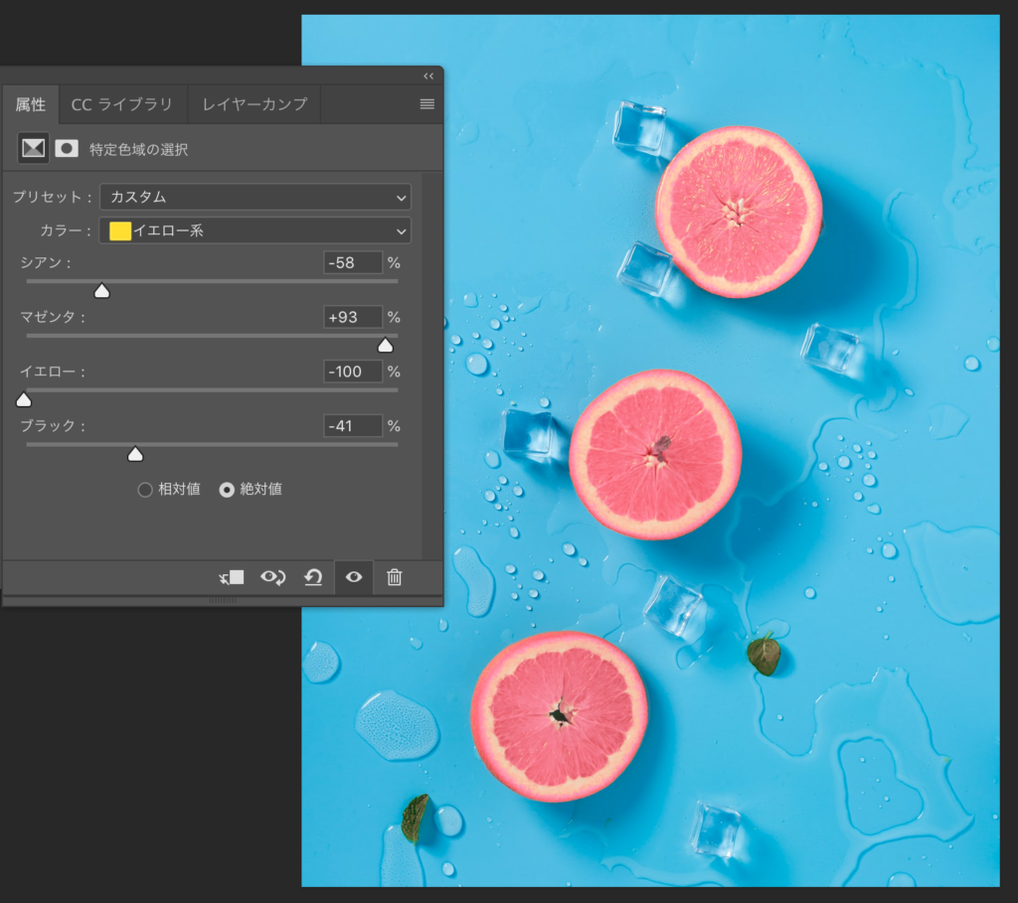1018x903 pixels.
Task: Delete adjustment layer with trash icon
Action: [395, 577]
